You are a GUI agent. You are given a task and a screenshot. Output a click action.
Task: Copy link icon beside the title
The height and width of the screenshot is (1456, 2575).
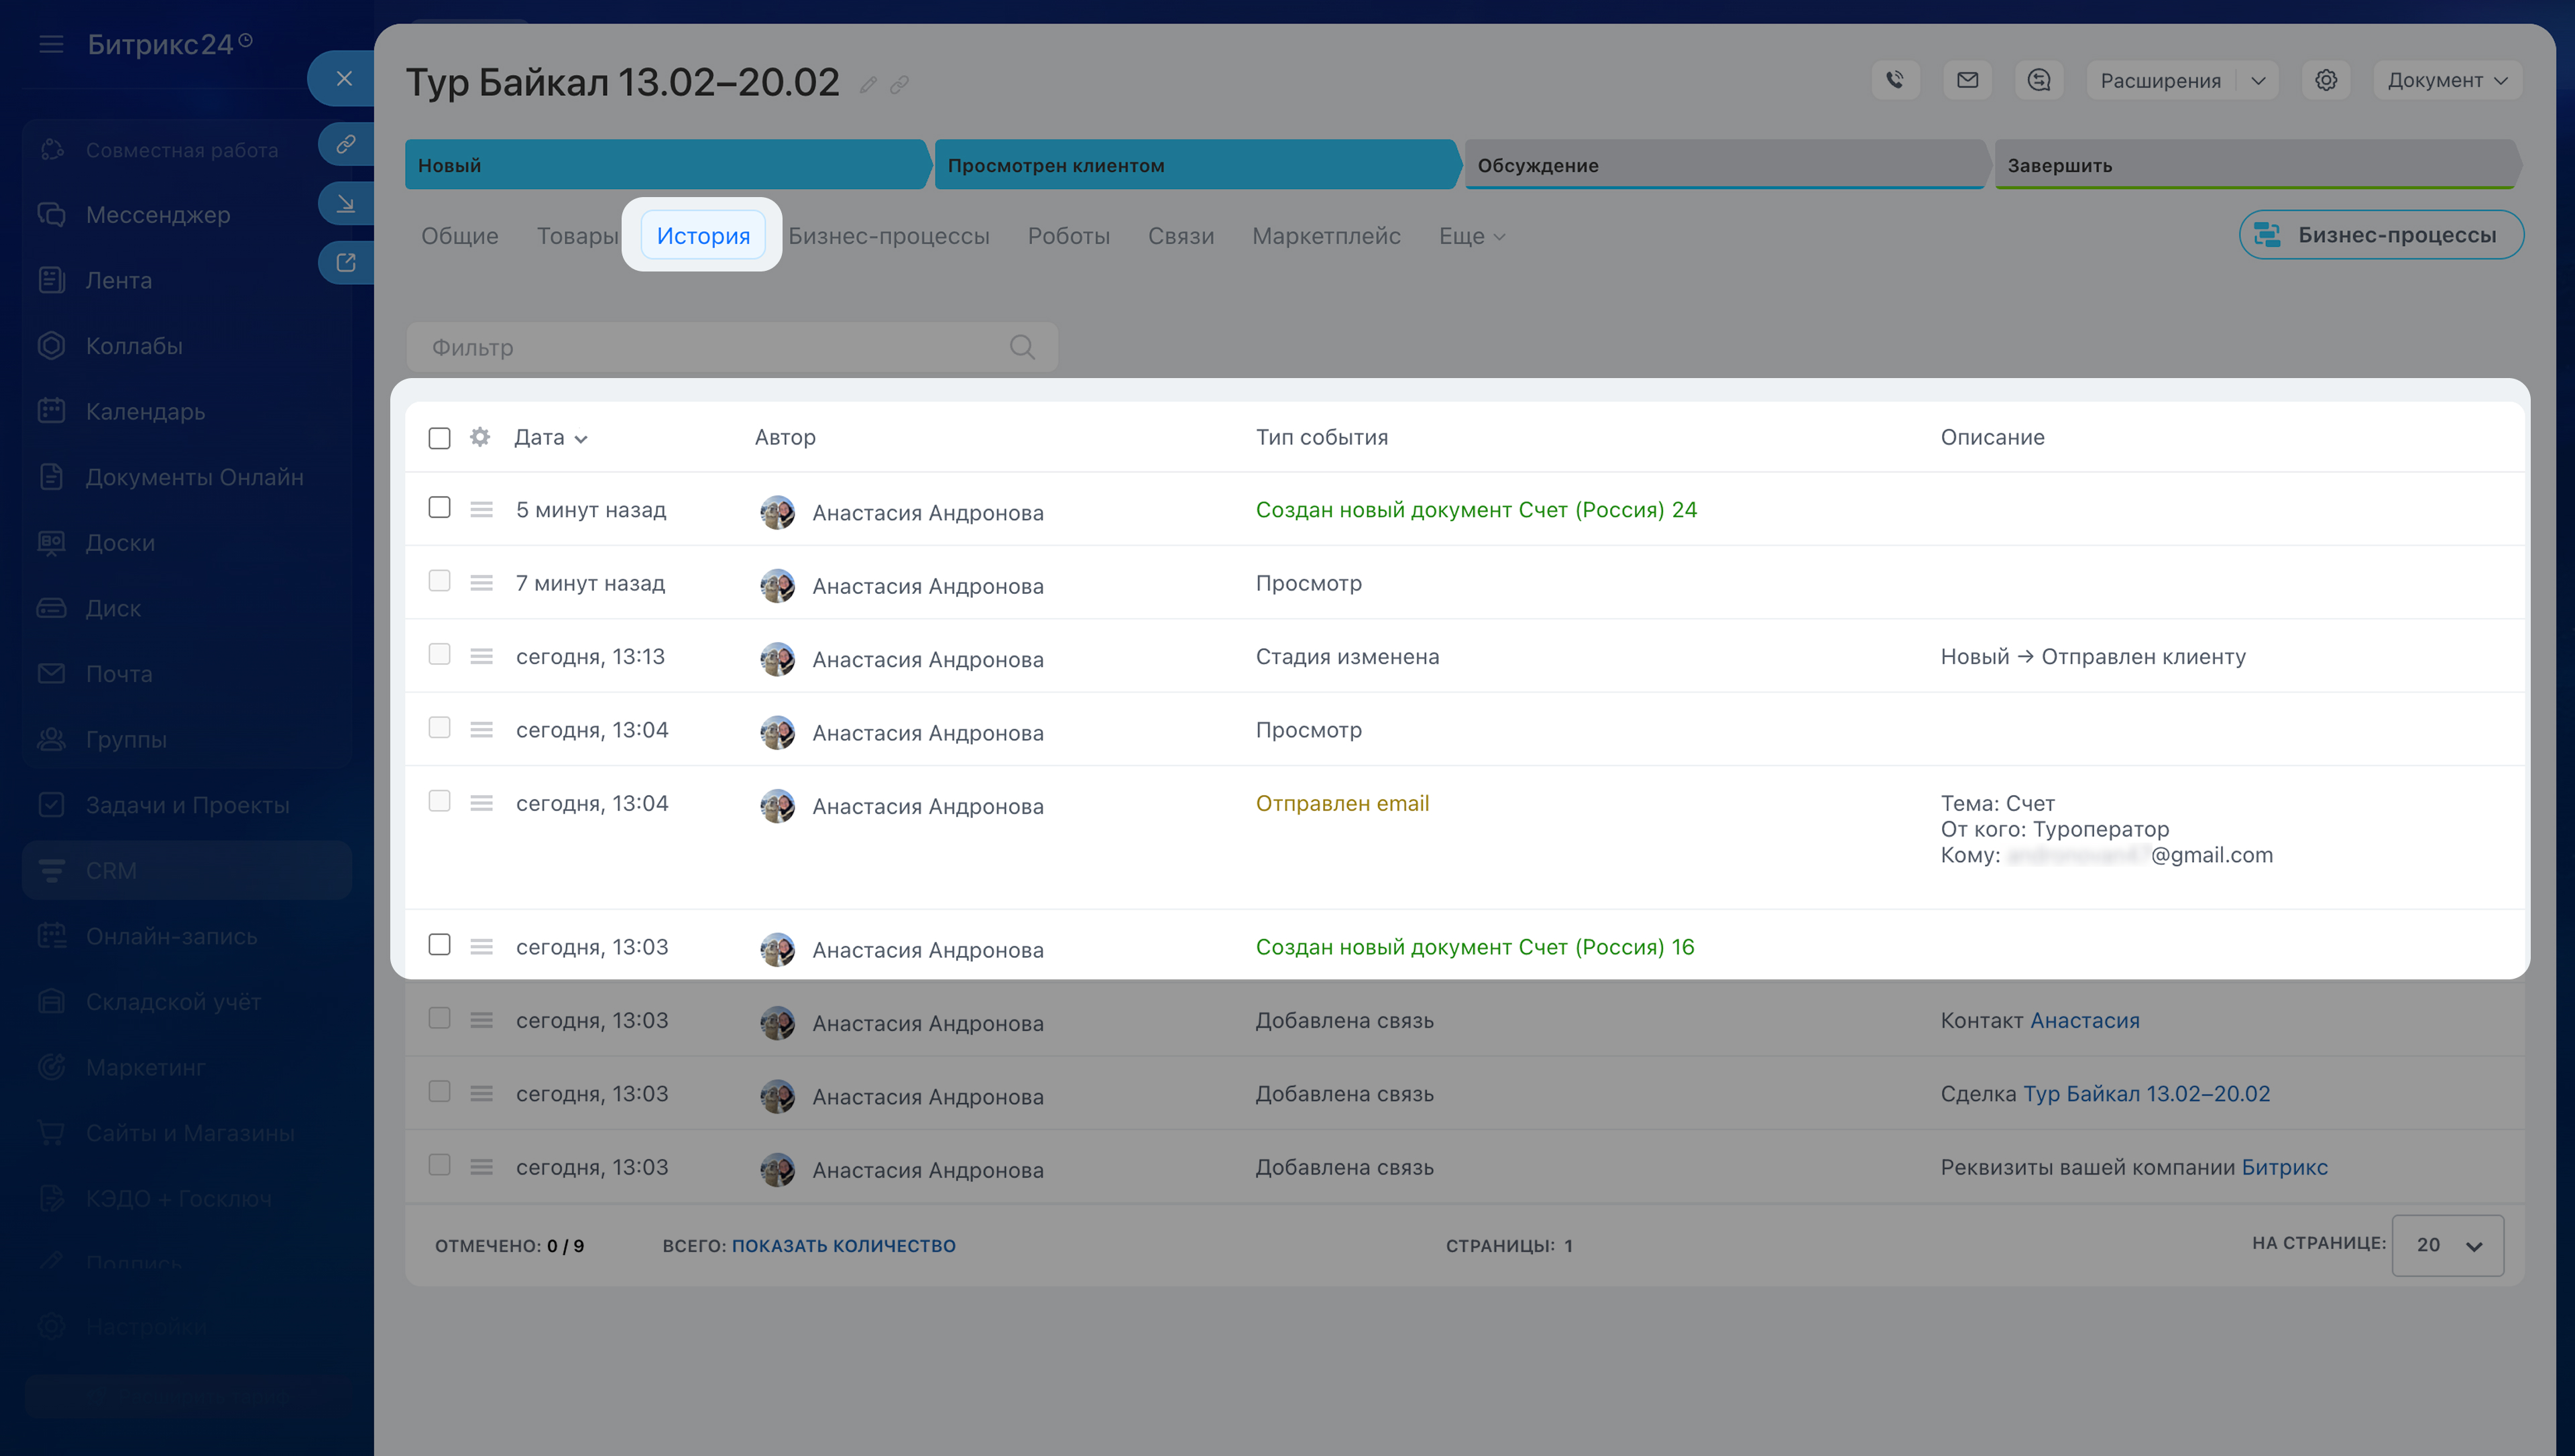[x=900, y=85]
